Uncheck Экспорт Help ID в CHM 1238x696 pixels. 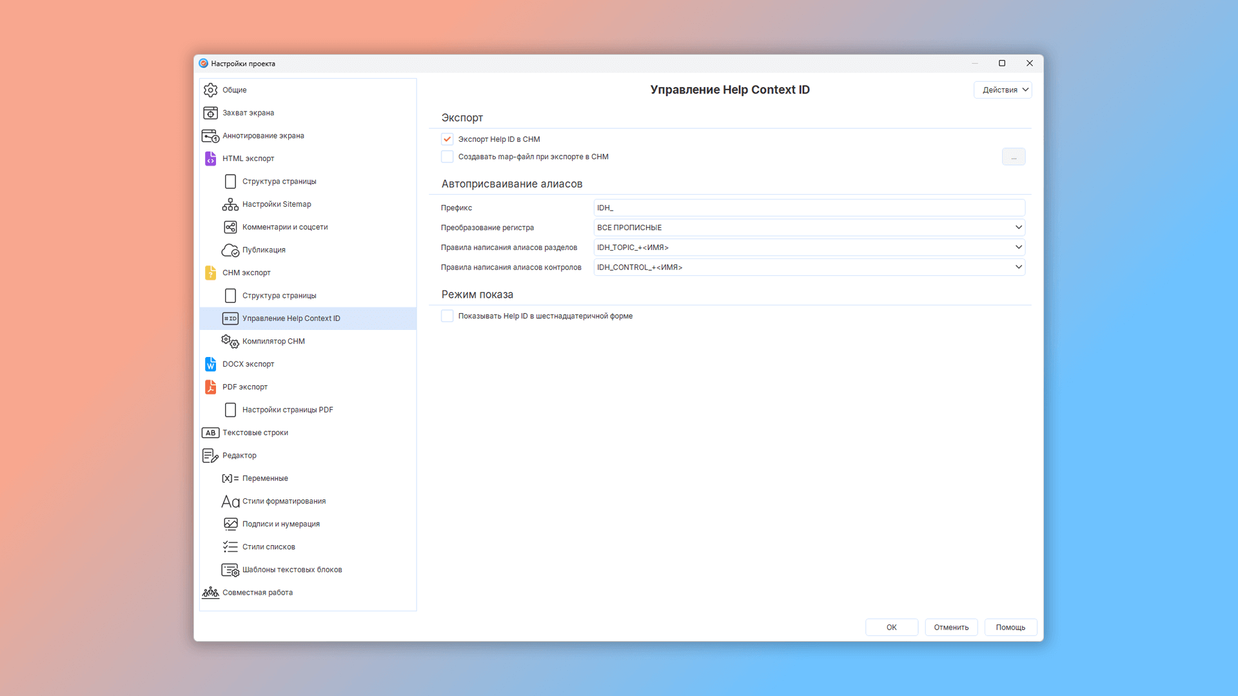(x=447, y=139)
